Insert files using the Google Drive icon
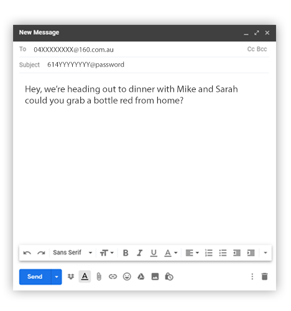 tap(141, 277)
